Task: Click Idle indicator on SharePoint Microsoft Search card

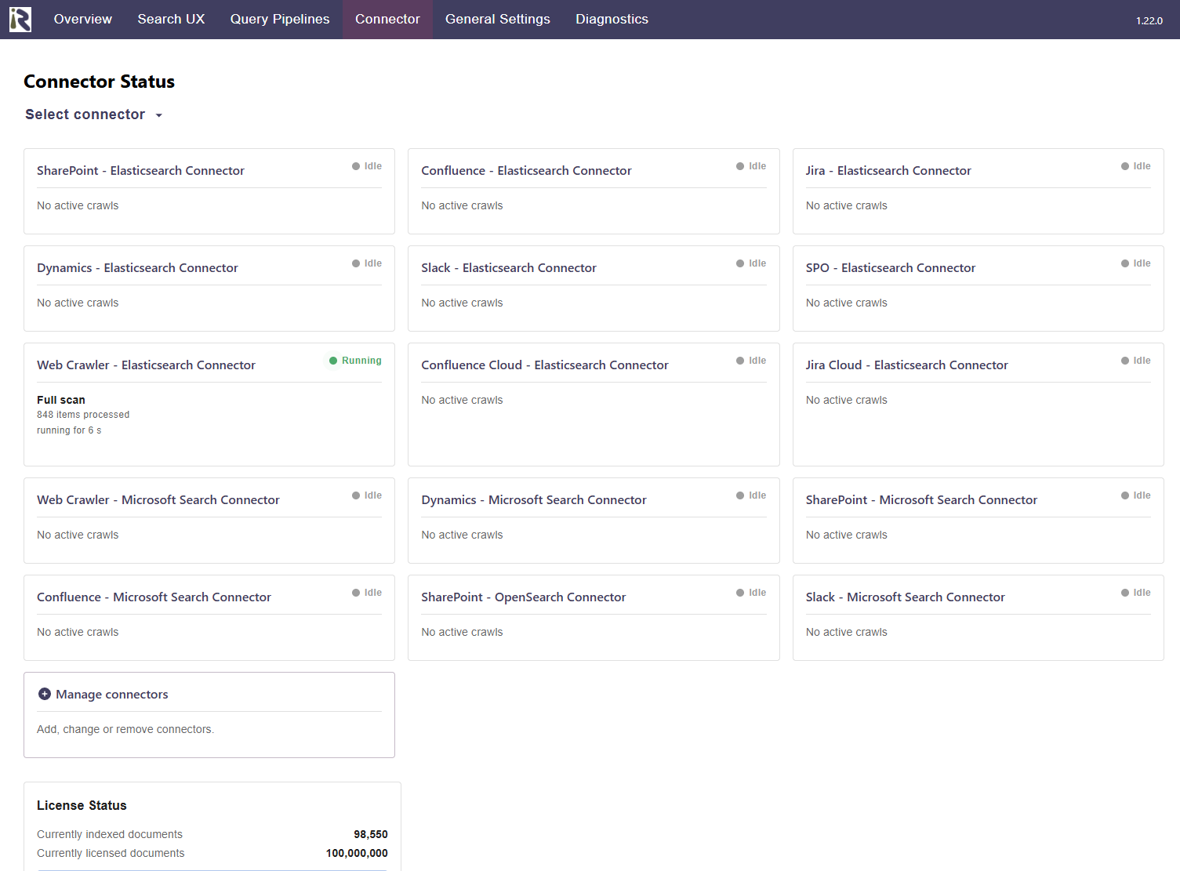Action: pos(1136,495)
